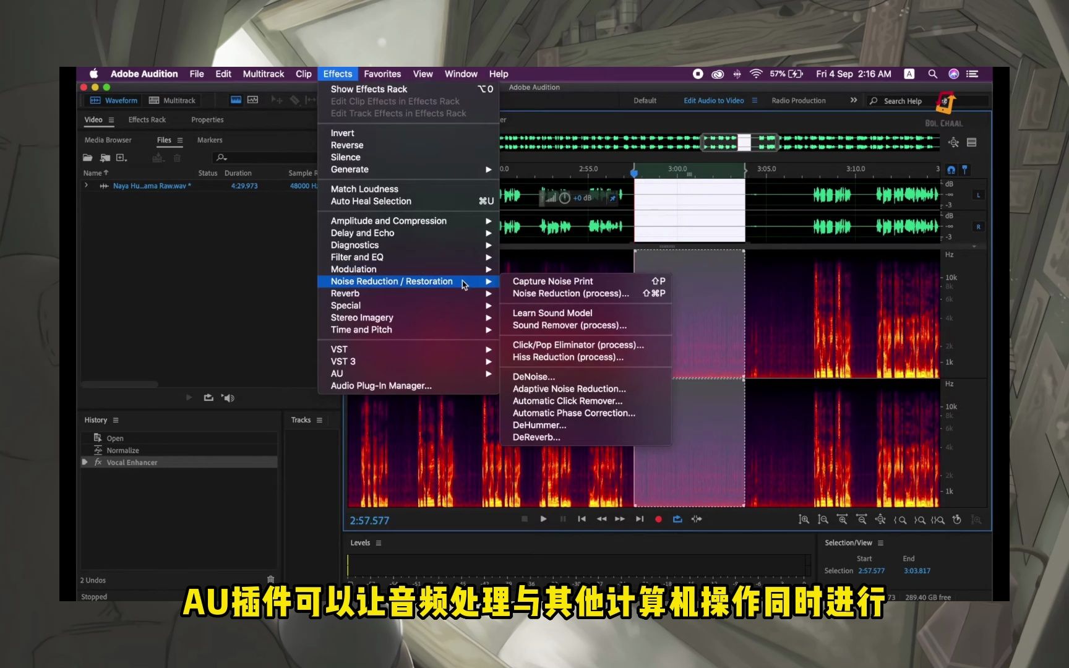Click the Stop transport button
Viewport: 1069px width, 668px height.
525,519
